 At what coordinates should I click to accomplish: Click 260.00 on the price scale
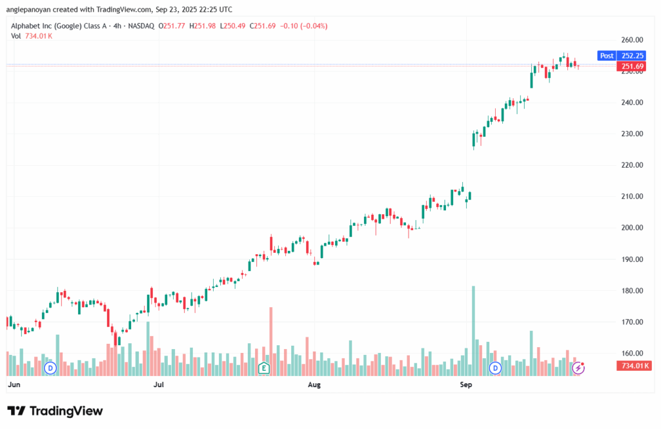click(x=633, y=40)
